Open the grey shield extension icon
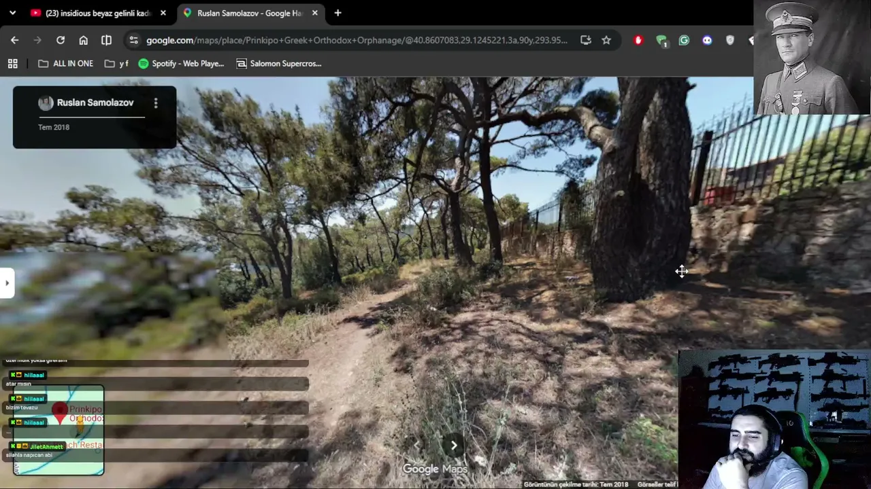 click(x=730, y=40)
